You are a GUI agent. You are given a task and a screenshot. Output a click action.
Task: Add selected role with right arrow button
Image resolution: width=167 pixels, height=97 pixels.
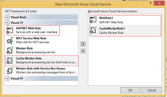(x=83, y=44)
